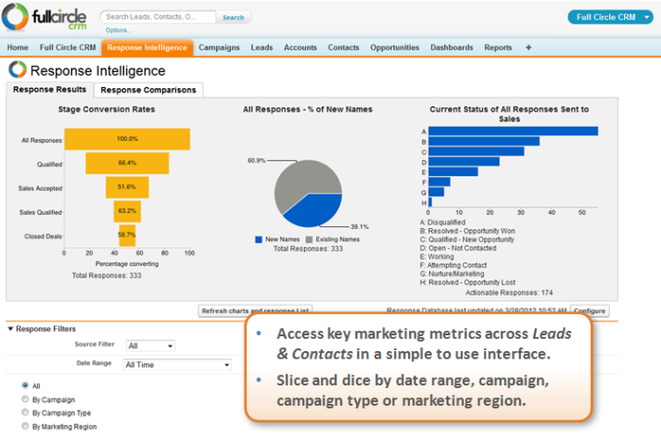
Task: Open the Date Range dropdown set to All Time
Action: pos(177,365)
